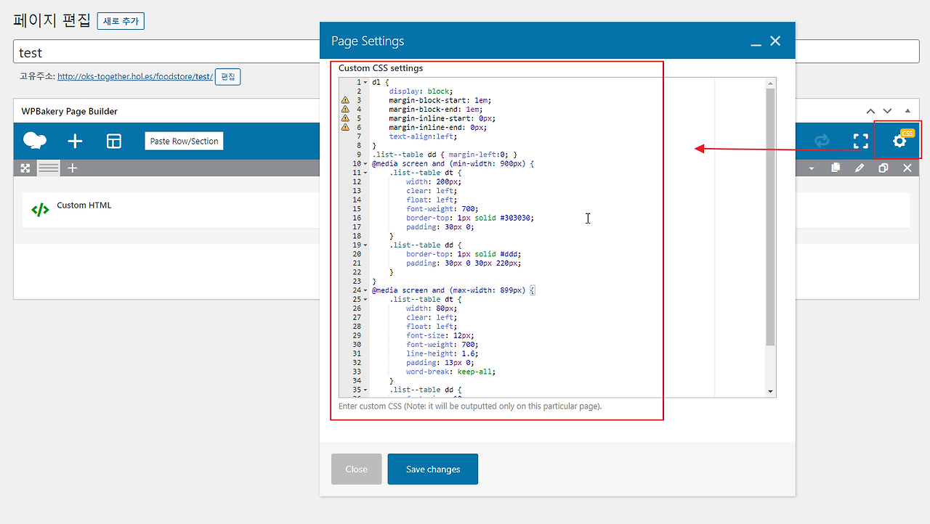
Task: Fold .list--table dd block at line 19
Action: coord(365,245)
